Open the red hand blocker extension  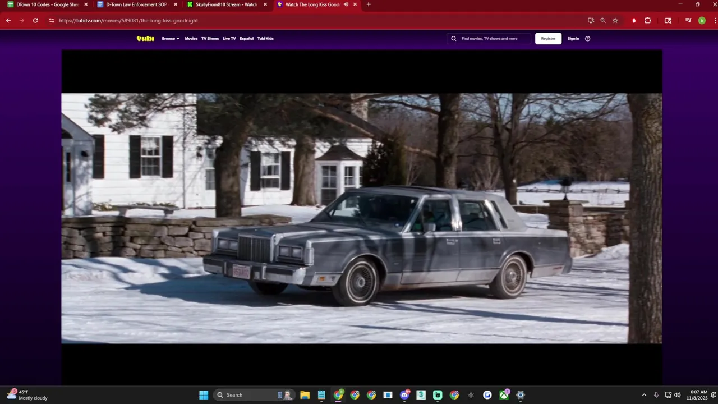[634, 20]
